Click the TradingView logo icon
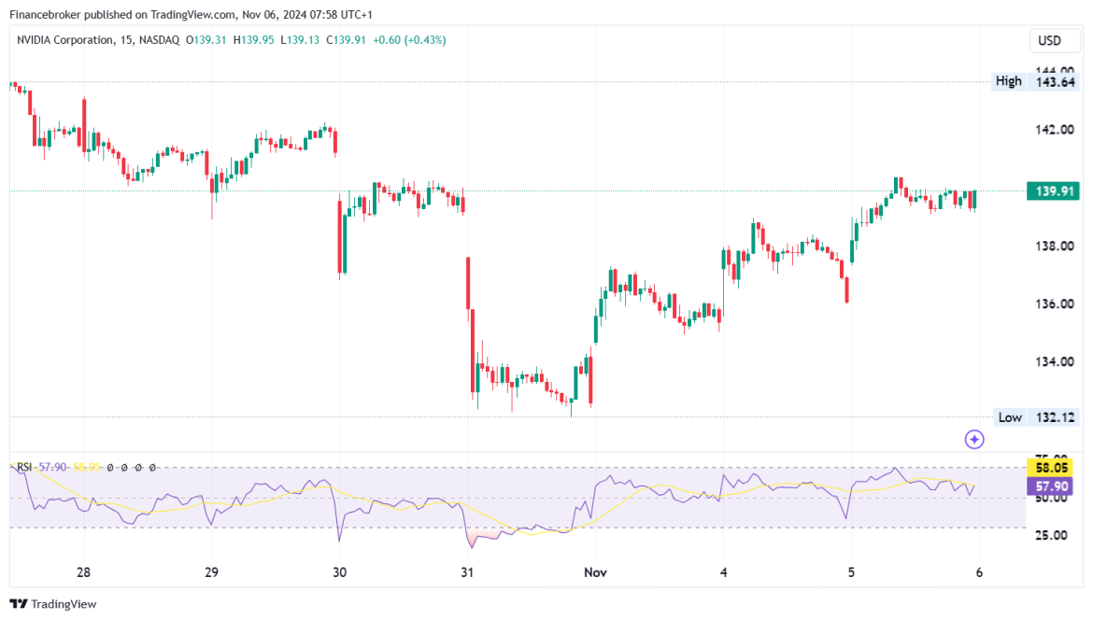The width and height of the screenshot is (1093, 620). tap(18, 604)
